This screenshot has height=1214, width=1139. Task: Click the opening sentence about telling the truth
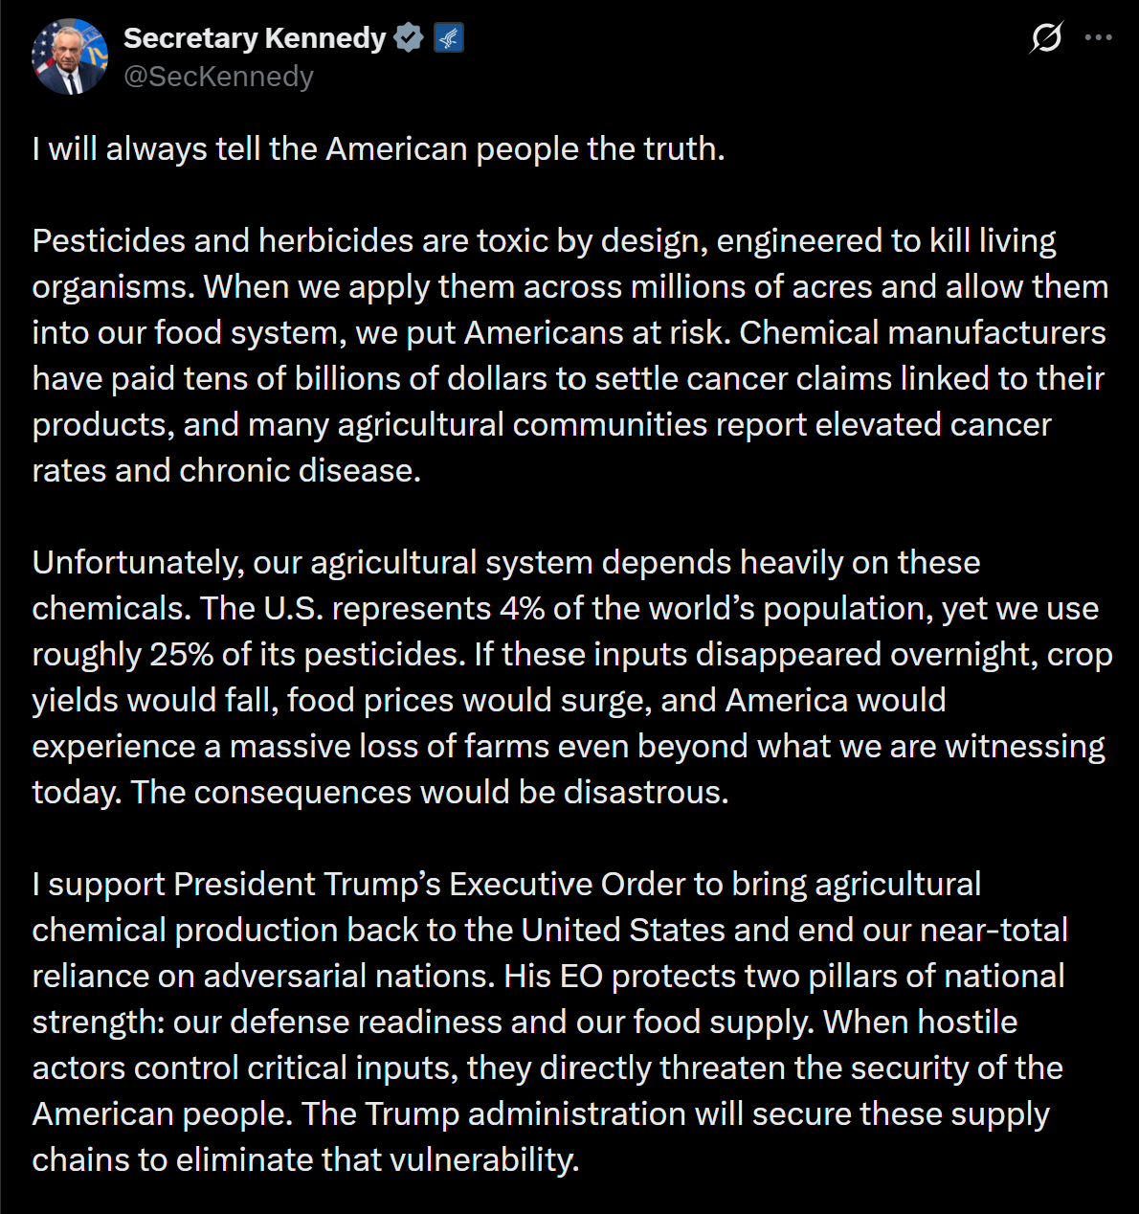(378, 149)
